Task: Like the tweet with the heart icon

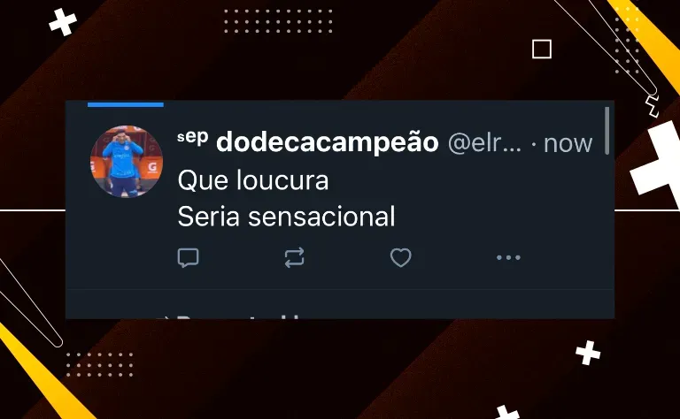Action: (401, 257)
